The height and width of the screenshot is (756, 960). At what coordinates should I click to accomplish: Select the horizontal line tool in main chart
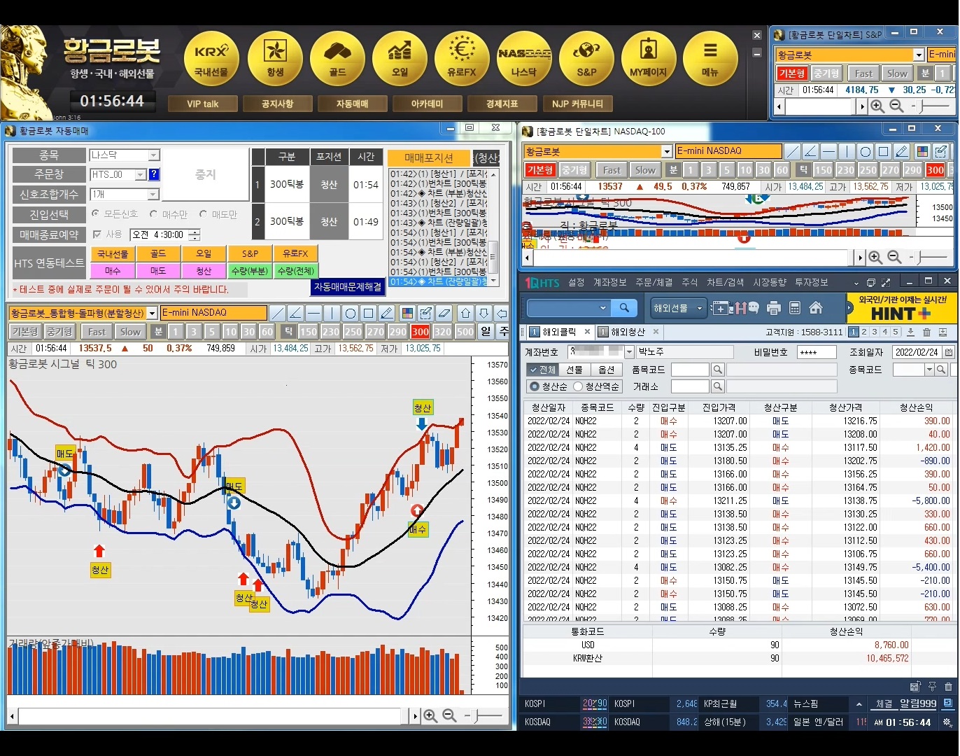pyautogui.click(x=314, y=313)
